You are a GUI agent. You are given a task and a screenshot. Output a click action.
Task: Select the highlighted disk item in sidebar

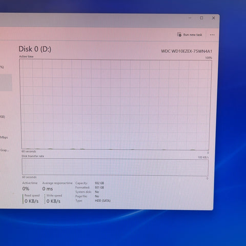pyautogui.click(x=6, y=83)
